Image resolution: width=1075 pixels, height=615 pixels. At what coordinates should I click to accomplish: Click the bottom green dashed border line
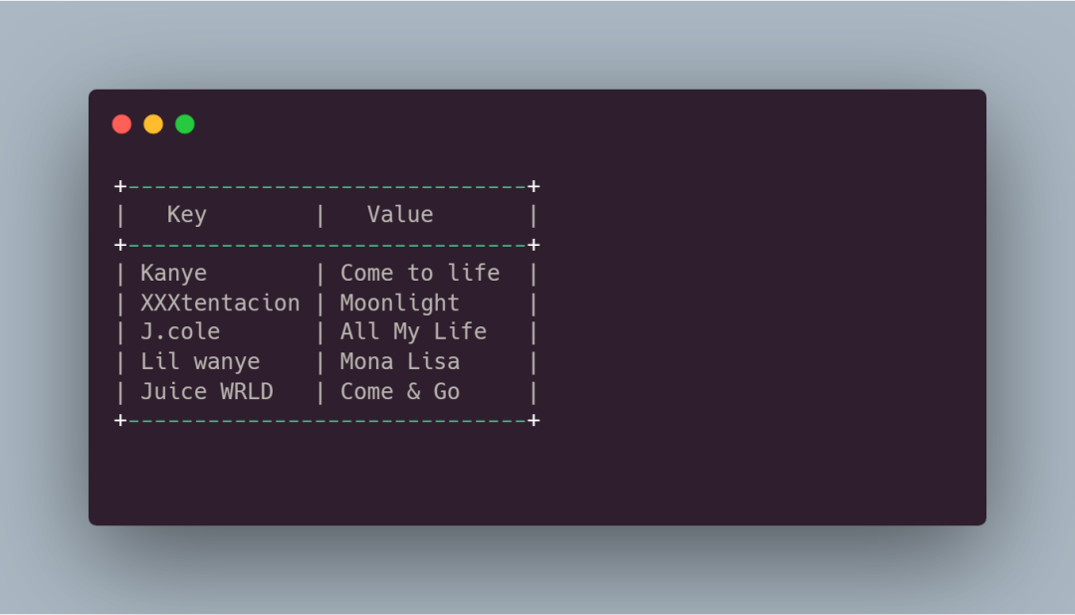click(x=327, y=420)
